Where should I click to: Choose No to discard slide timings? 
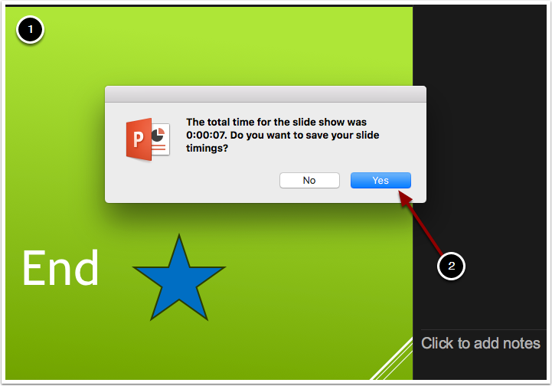point(309,180)
